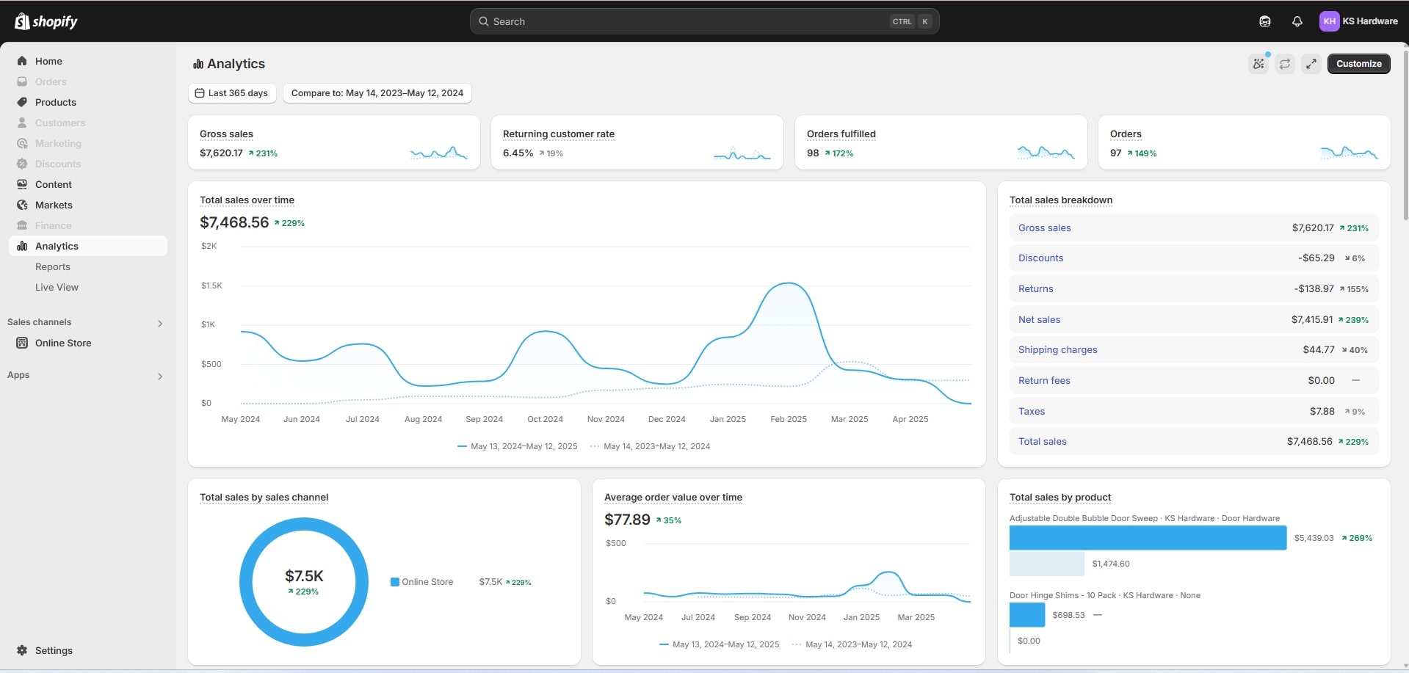
Task: Click the Products tag icon
Action: [22, 102]
